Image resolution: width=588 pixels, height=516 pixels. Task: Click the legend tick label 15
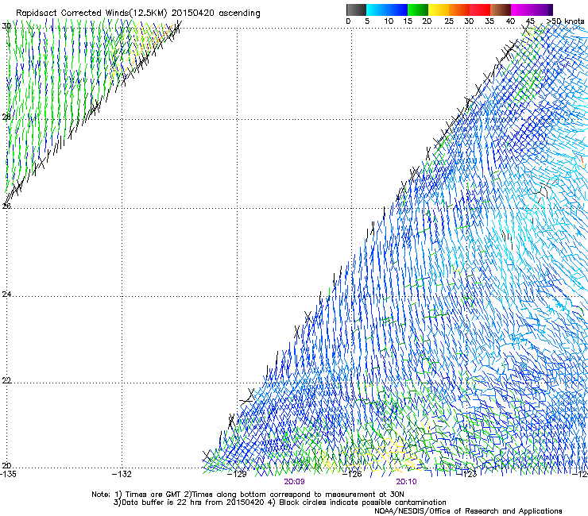pos(408,21)
